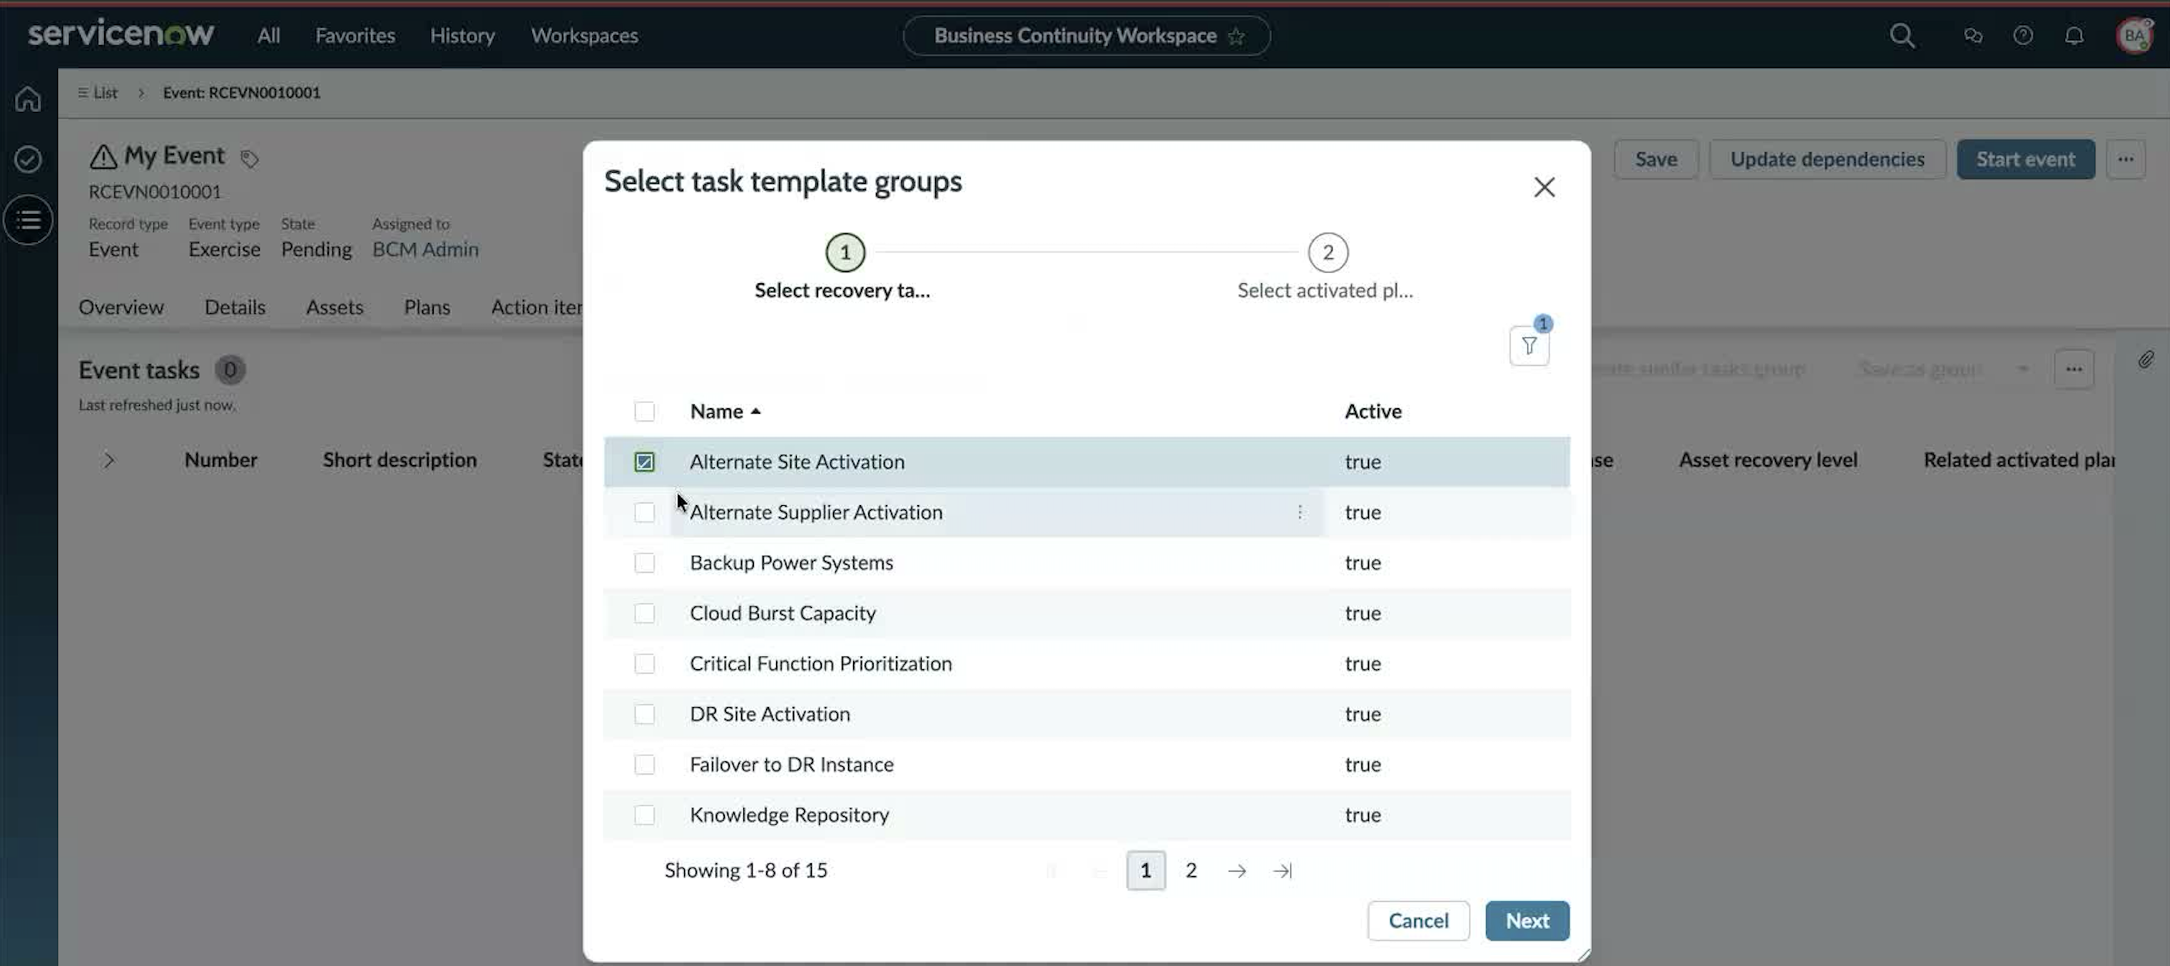Open the help question mark icon

click(x=2022, y=36)
